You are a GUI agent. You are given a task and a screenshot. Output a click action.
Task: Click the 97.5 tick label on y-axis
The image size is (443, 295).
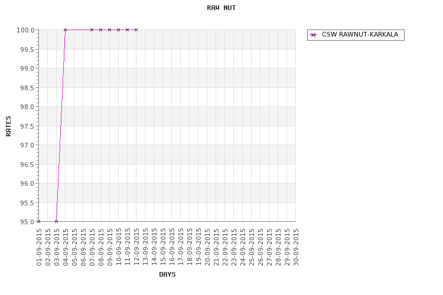pos(27,126)
